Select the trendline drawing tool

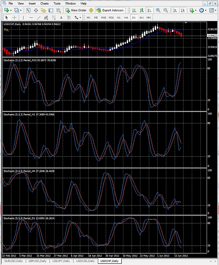38,17
